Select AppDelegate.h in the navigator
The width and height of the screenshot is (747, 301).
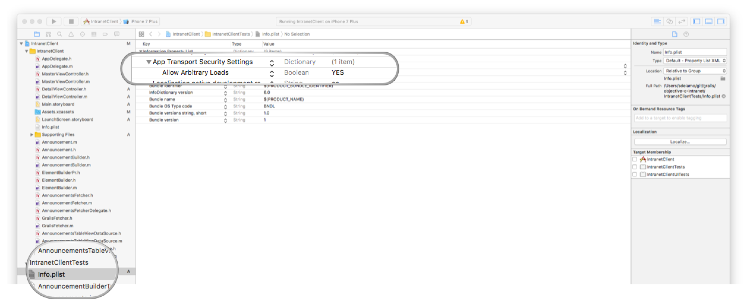click(x=56, y=59)
